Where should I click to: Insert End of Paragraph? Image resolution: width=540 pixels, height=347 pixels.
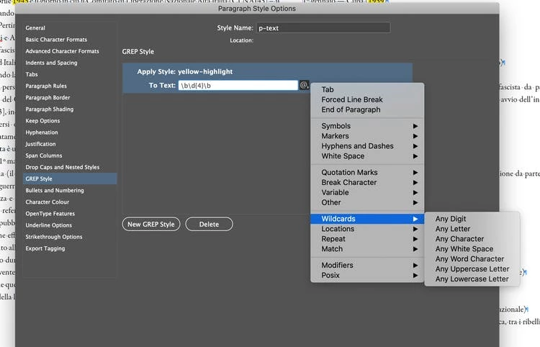(367, 109)
